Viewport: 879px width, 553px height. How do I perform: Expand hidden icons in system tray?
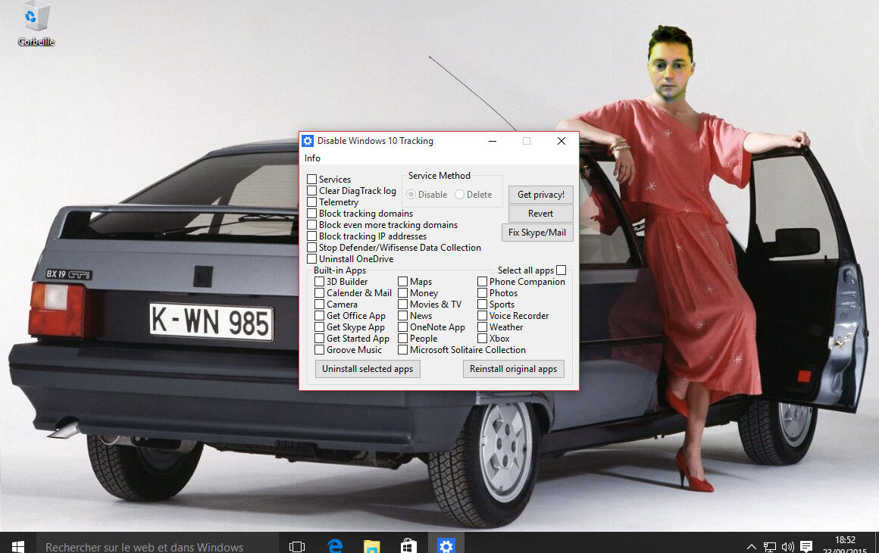click(751, 545)
